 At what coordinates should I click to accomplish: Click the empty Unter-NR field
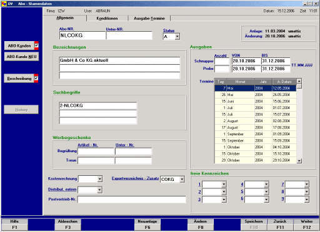(129, 36)
